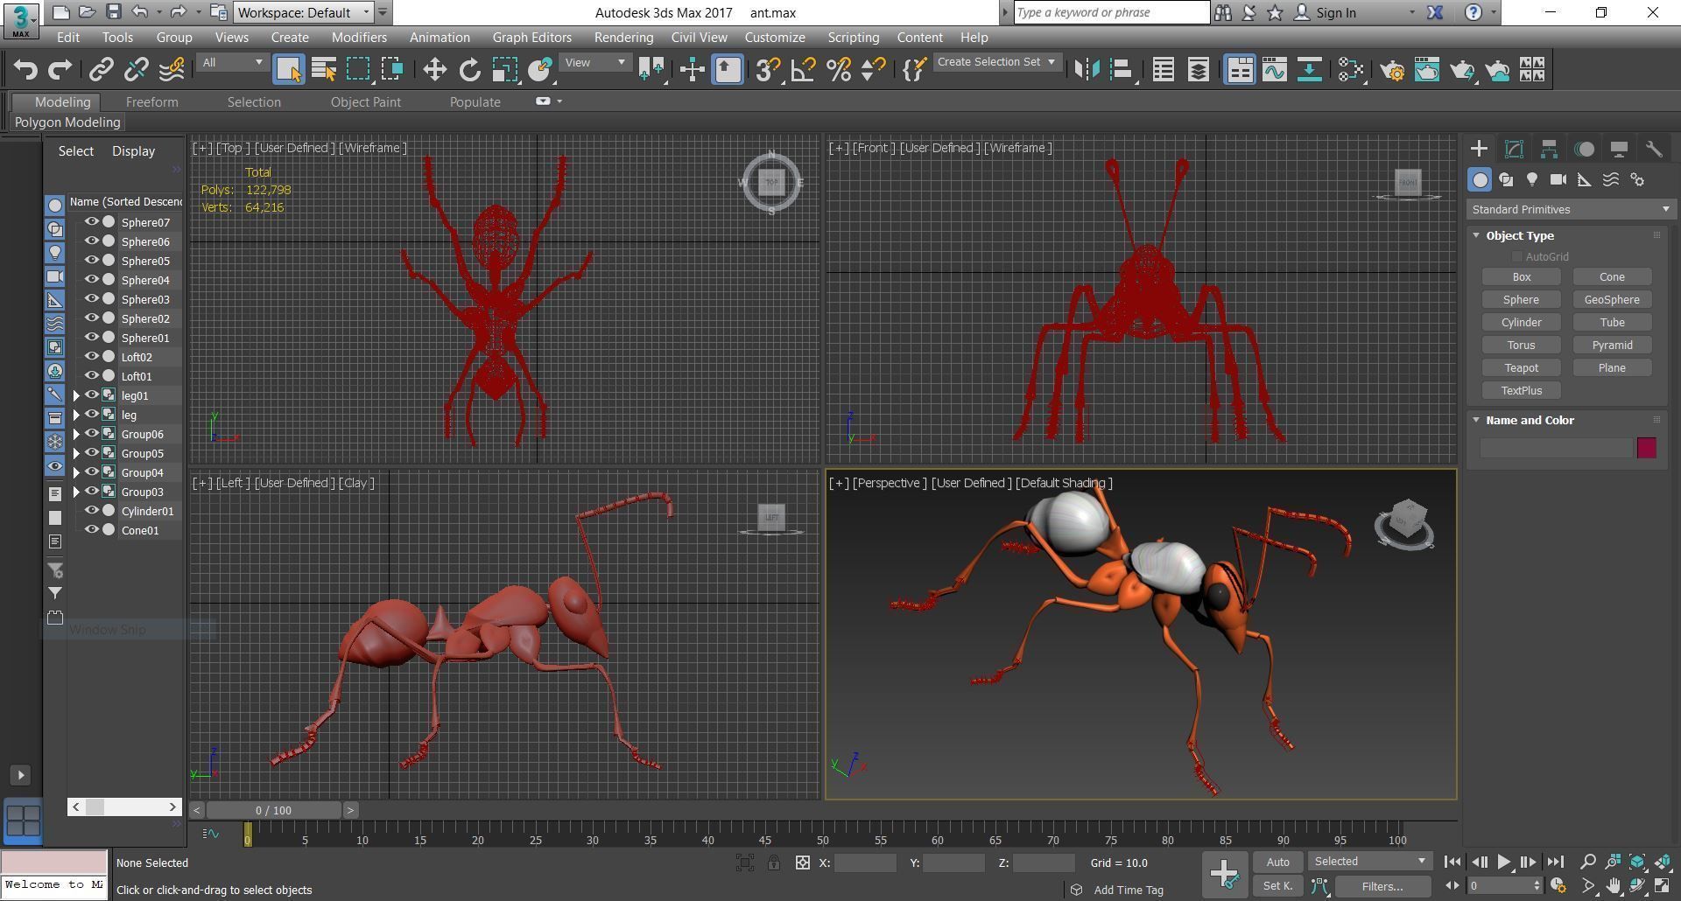Open the Render Setup teapot icon

pos(1392,69)
